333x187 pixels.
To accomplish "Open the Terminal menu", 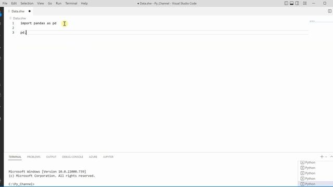I will tap(71, 4).
